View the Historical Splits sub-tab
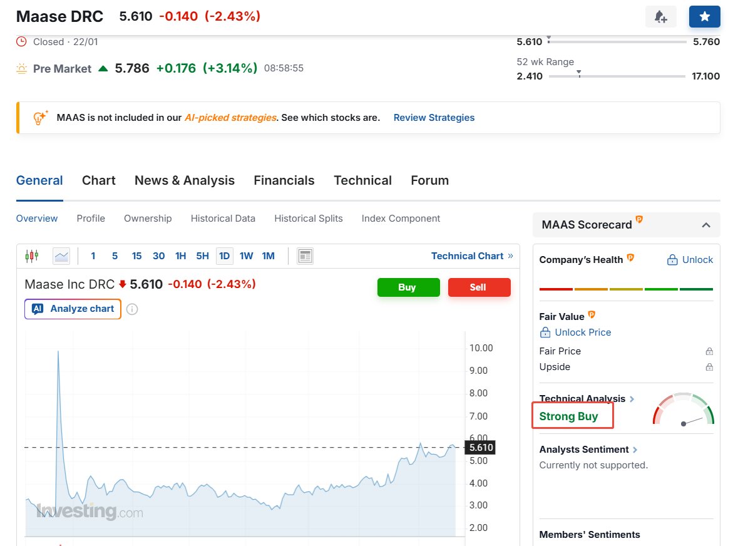Viewport: 738px width, 546px height. coord(309,219)
